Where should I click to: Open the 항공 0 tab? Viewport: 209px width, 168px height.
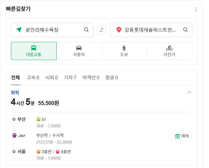point(112,78)
